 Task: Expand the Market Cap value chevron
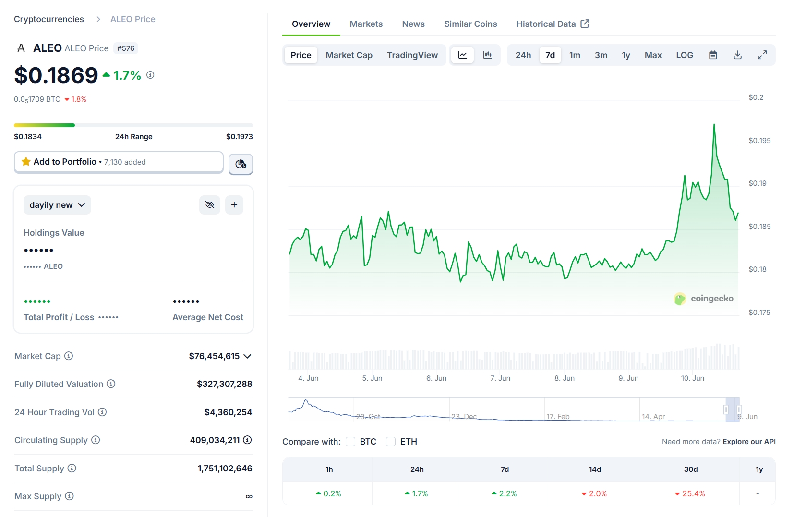pyautogui.click(x=247, y=356)
